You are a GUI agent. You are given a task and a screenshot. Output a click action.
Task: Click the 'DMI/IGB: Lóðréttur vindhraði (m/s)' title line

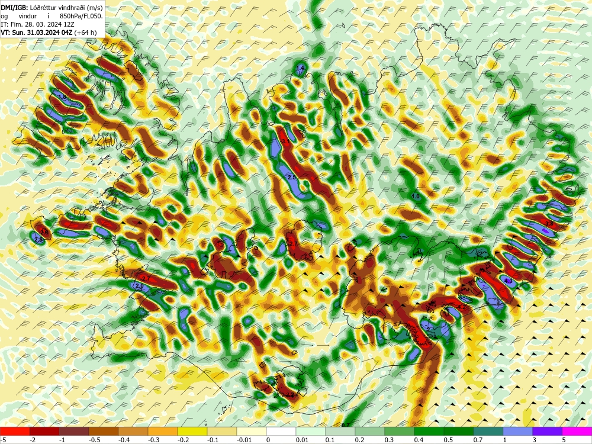[x=52, y=8]
